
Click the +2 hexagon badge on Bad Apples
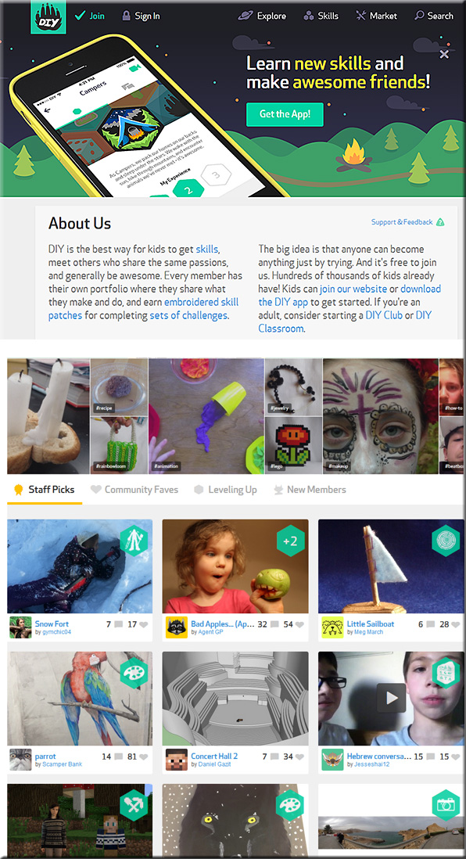pyautogui.click(x=290, y=541)
